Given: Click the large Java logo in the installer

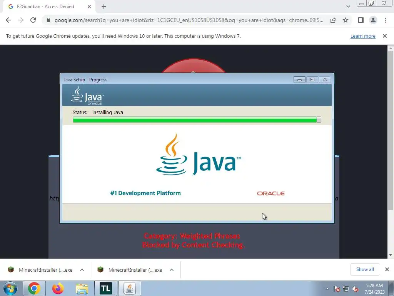Looking at the screenshot, I should tap(199, 154).
